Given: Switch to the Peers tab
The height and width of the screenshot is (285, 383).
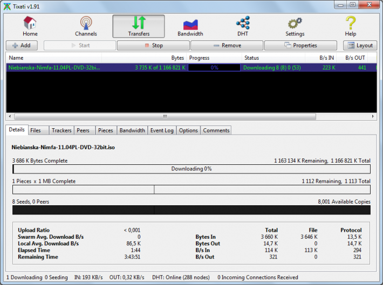Looking at the screenshot, I should [x=85, y=130].
